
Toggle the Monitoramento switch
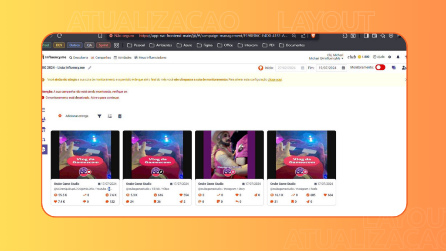tap(380, 68)
